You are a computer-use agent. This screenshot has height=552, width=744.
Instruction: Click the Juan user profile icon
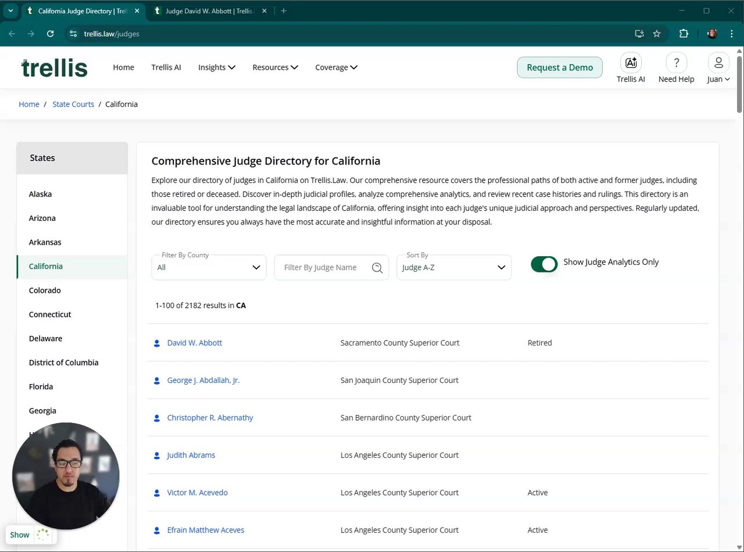718,63
